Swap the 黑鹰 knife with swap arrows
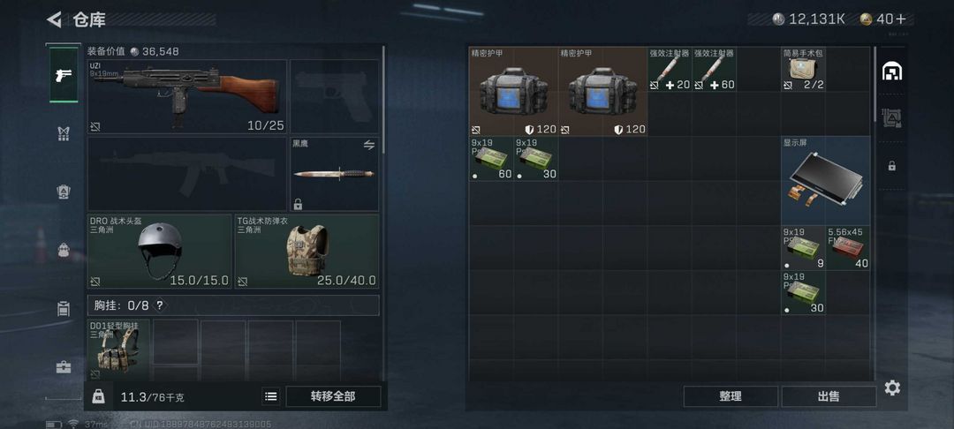The width and height of the screenshot is (954, 429). pyautogui.click(x=368, y=145)
